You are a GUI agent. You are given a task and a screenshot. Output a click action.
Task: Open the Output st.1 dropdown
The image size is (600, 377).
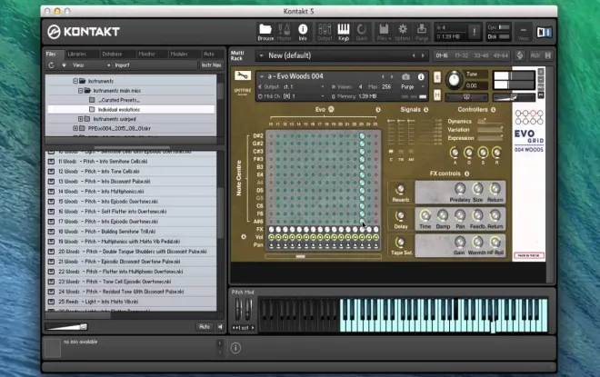coord(291,87)
